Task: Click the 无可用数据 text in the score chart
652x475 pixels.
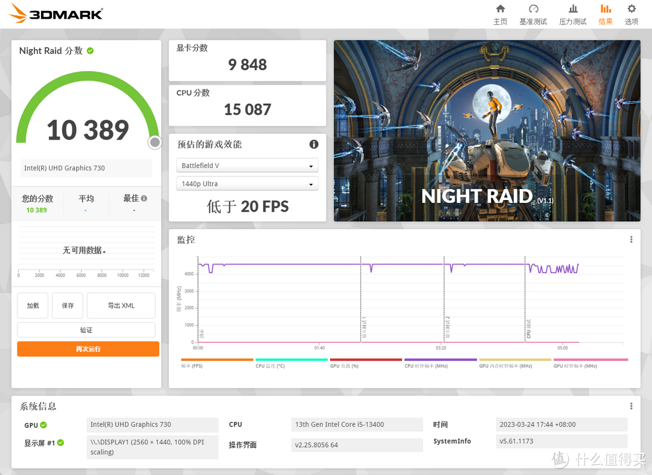Action: (85, 250)
